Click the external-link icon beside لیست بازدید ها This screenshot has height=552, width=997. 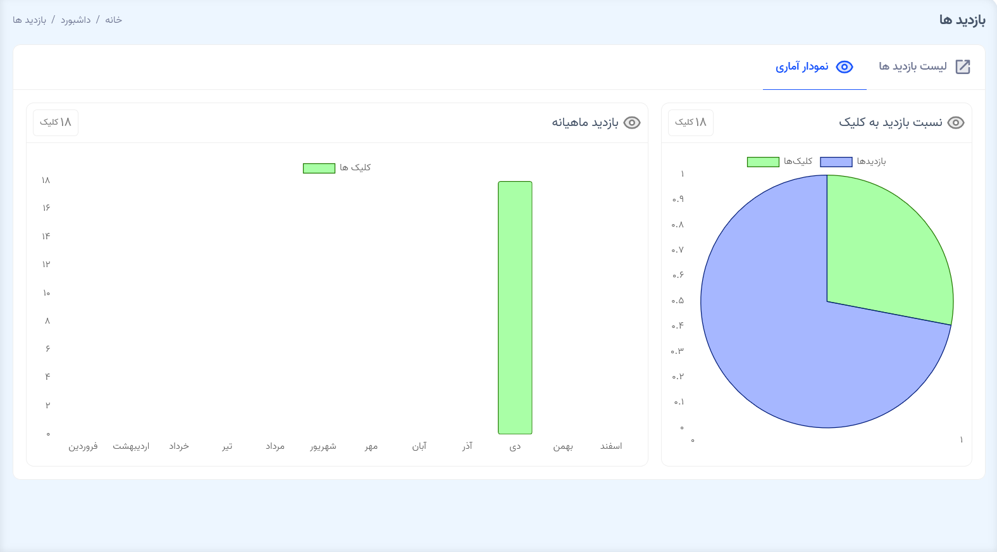962,66
